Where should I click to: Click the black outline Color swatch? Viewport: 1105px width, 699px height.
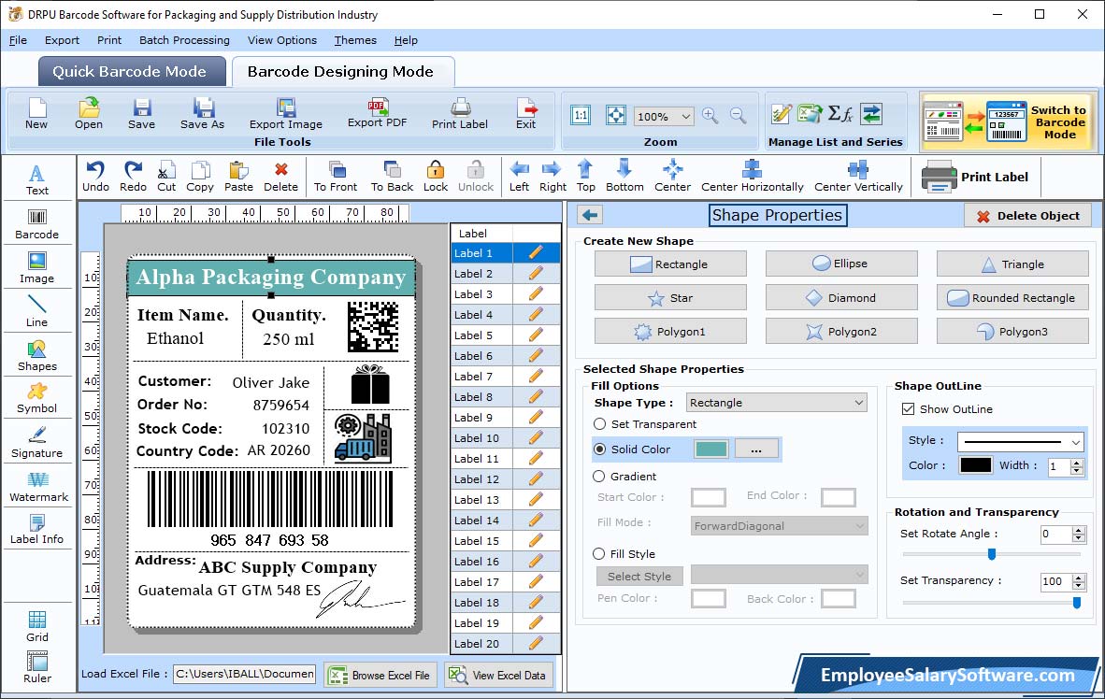click(x=975, y=465)
